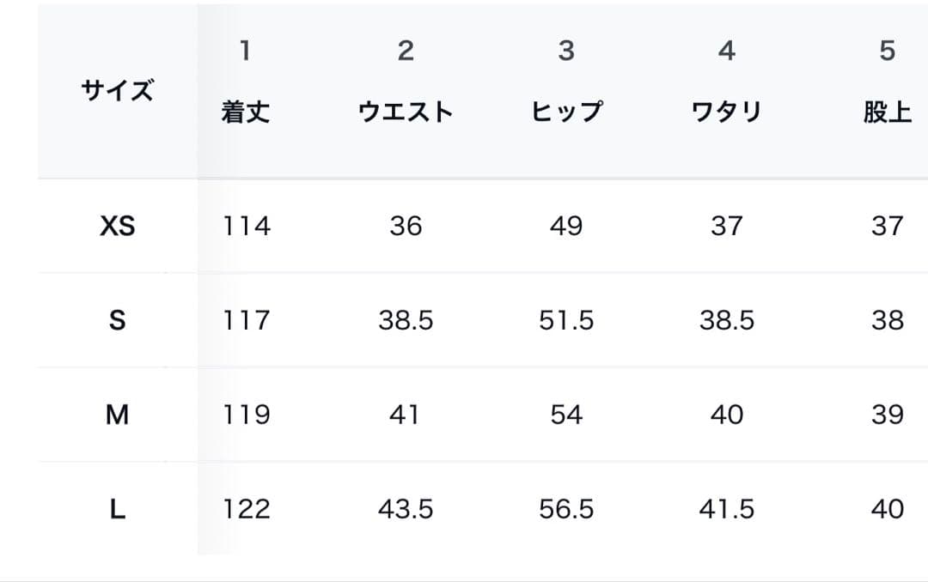Viewport: 928px width, 582px height.
Task: Select the L ワタリ value 41.5
Action: (727, 509)
